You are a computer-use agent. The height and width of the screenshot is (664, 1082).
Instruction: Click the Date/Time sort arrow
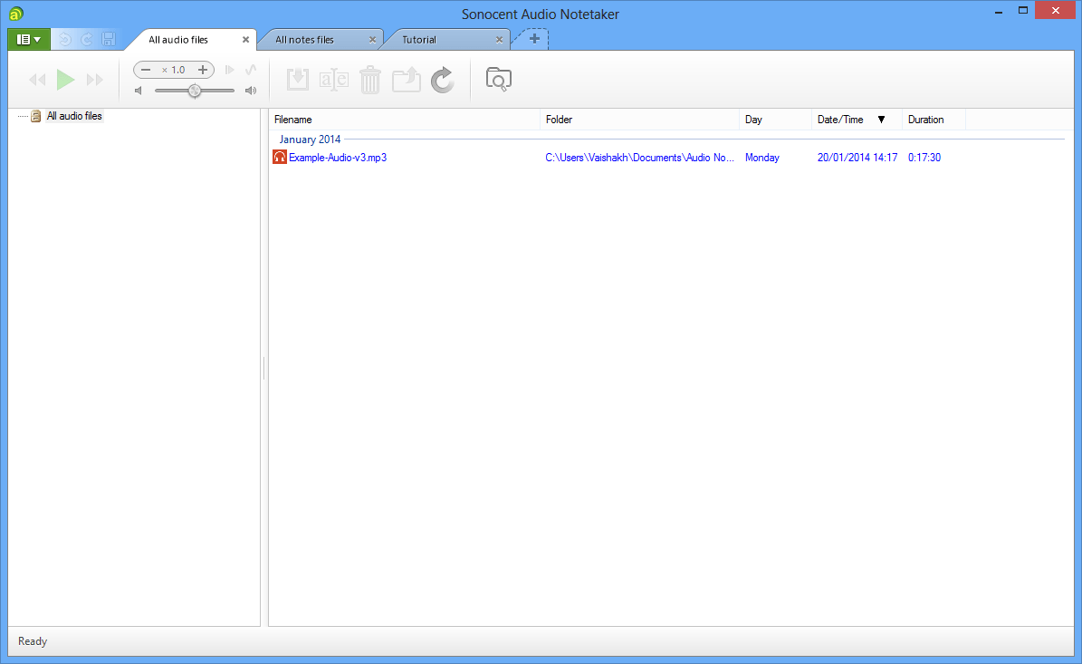click(x=882, y=119)
